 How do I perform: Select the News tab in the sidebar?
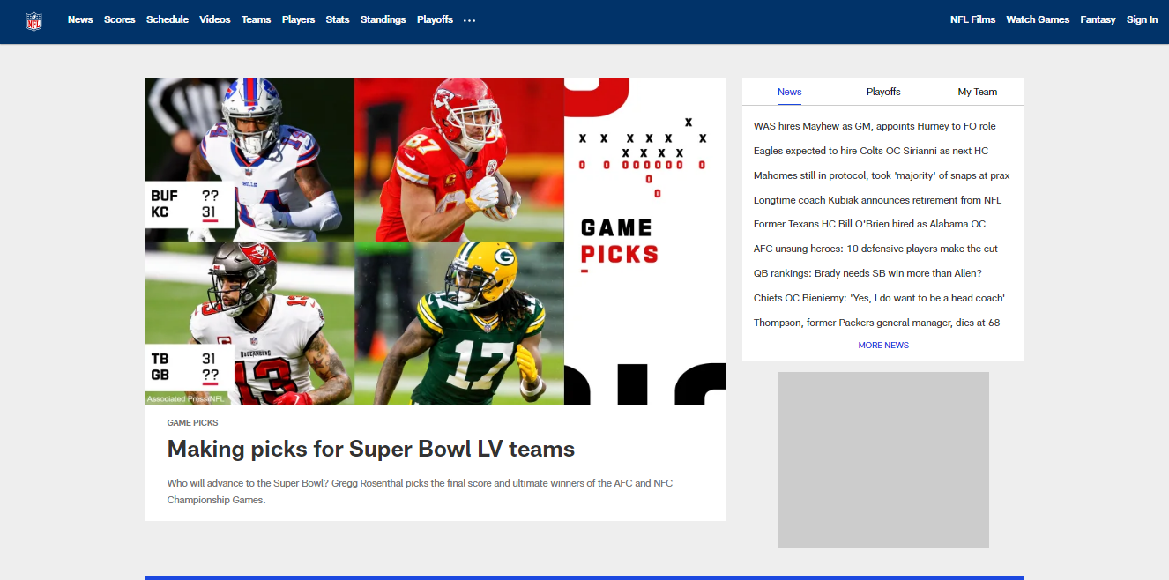(790, 92)
